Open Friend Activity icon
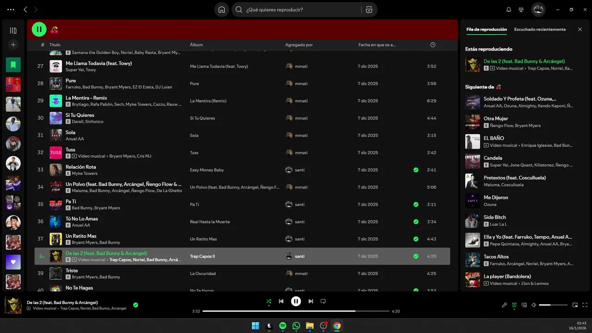Viewport: 592px width, 333px height. coord(521,10)
